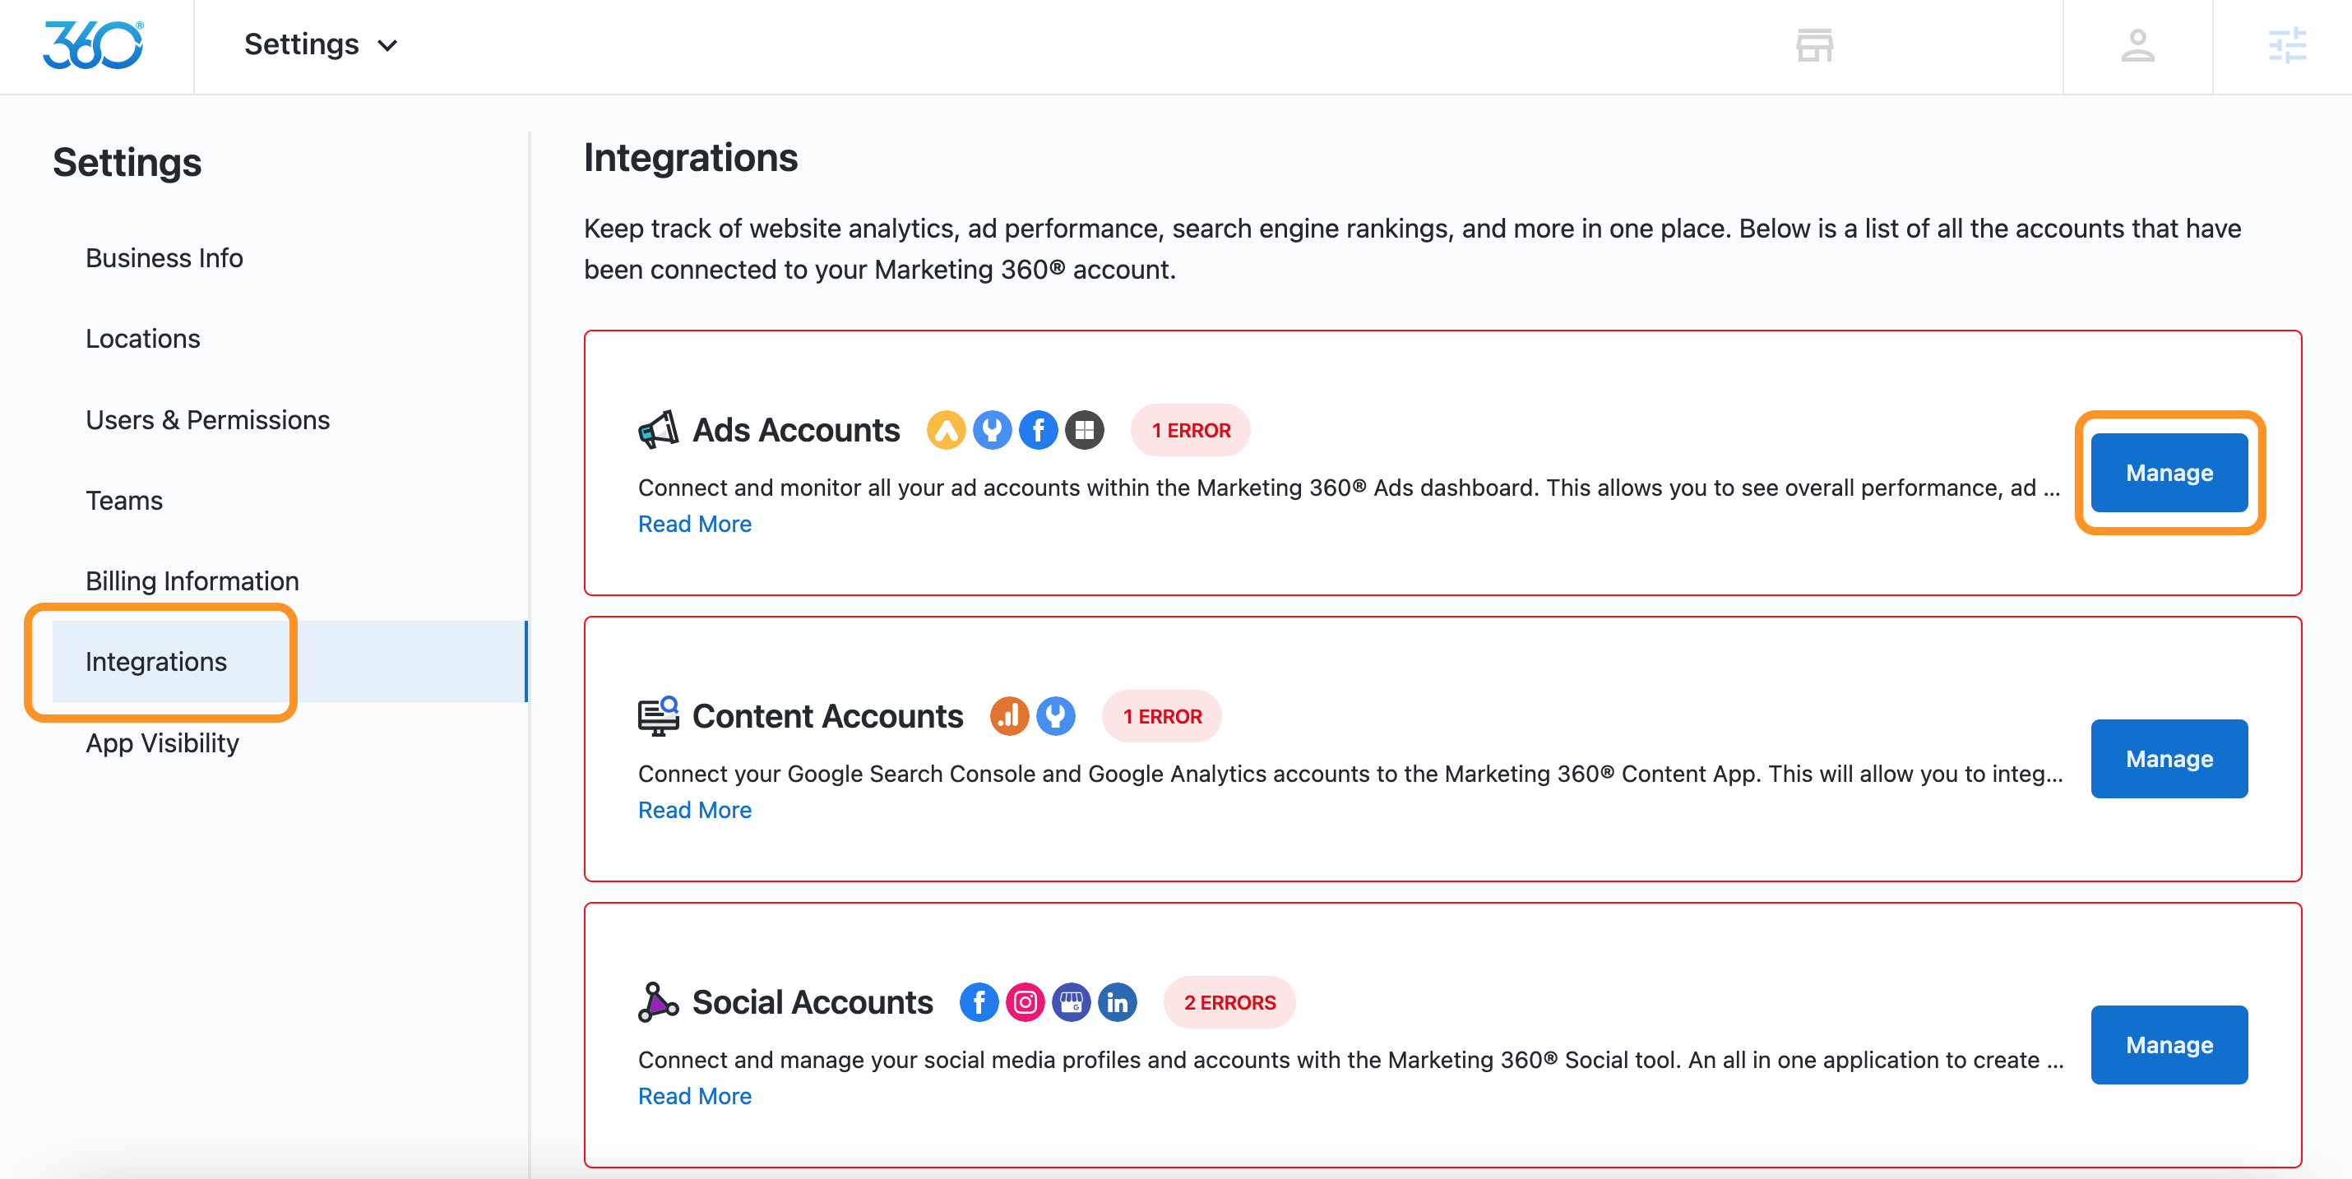Select Users & Permissions in sidebar
This screenshot has height=1179, width=2352.
tap(207, 420)
